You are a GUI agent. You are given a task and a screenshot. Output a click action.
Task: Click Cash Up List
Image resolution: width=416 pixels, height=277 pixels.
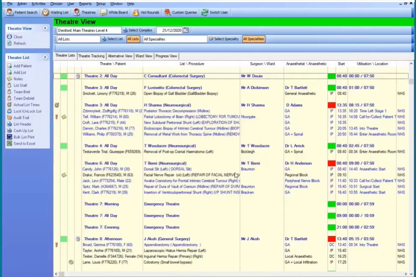click(x=20, y=130)
